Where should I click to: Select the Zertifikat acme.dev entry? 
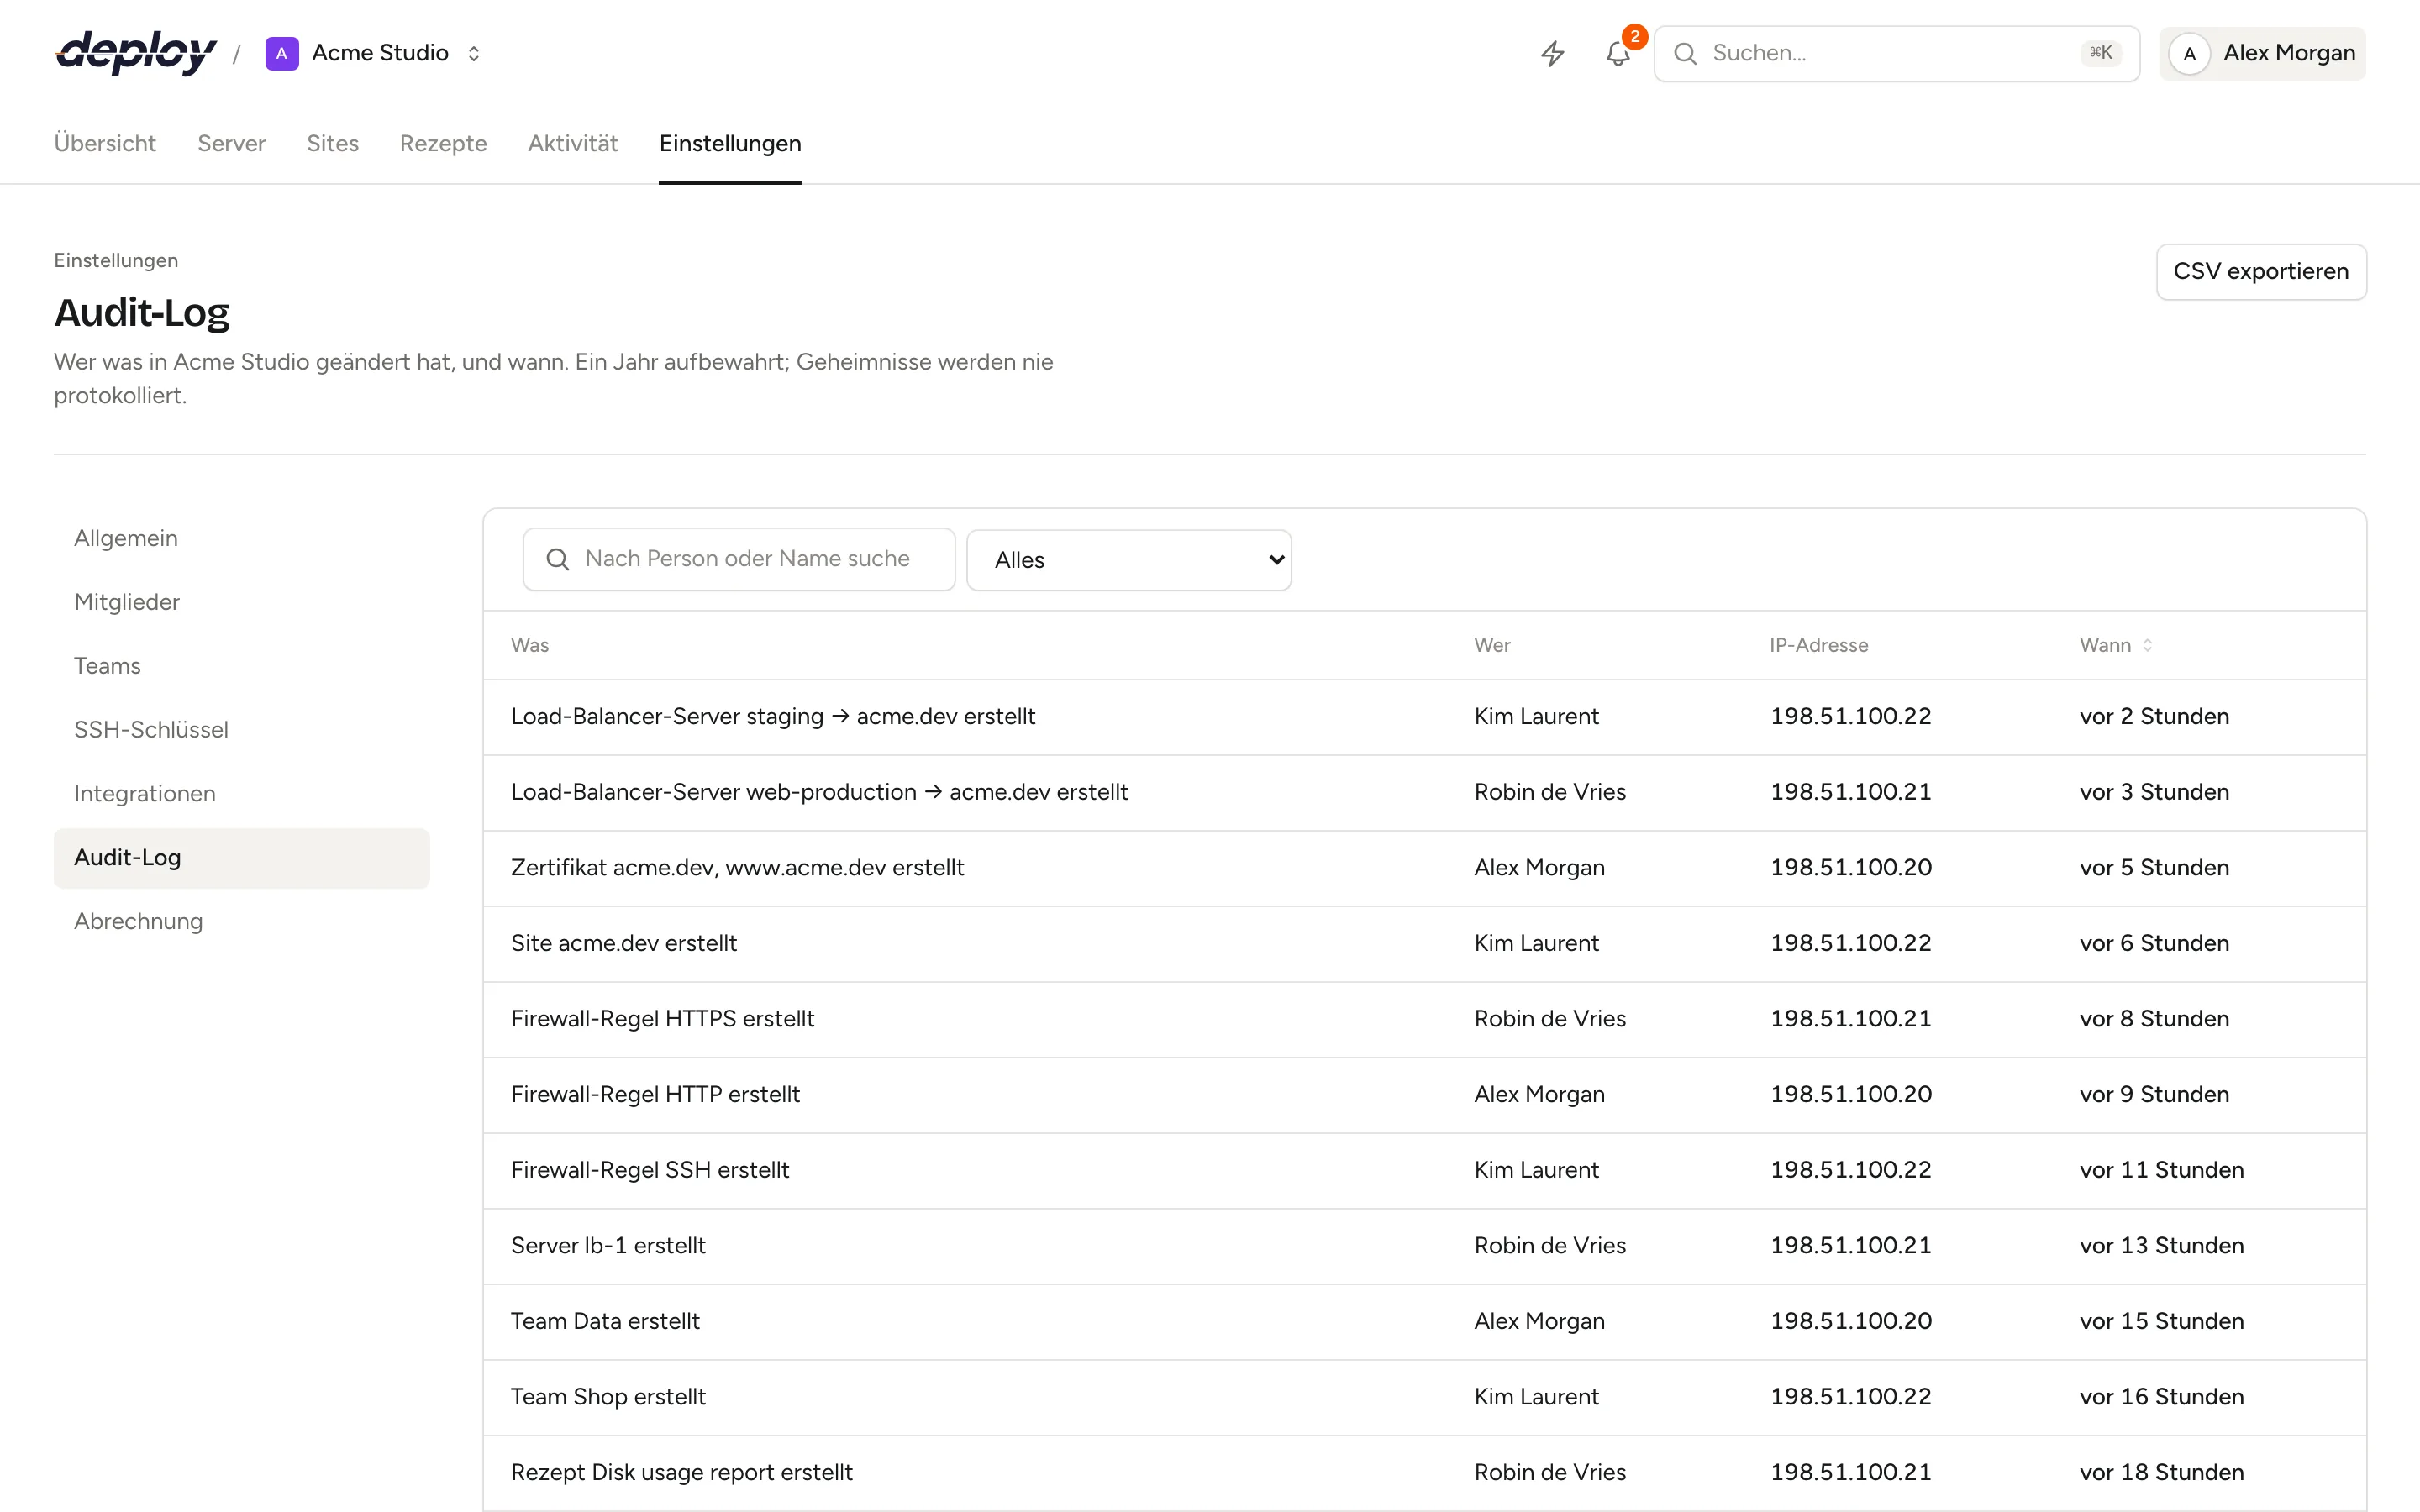(x=1424, y=868)
